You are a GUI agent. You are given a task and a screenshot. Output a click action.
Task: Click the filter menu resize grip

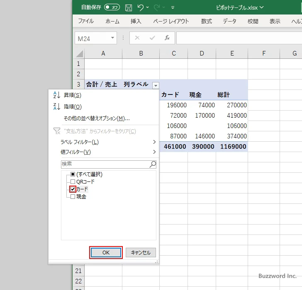[x=156, y=262]
